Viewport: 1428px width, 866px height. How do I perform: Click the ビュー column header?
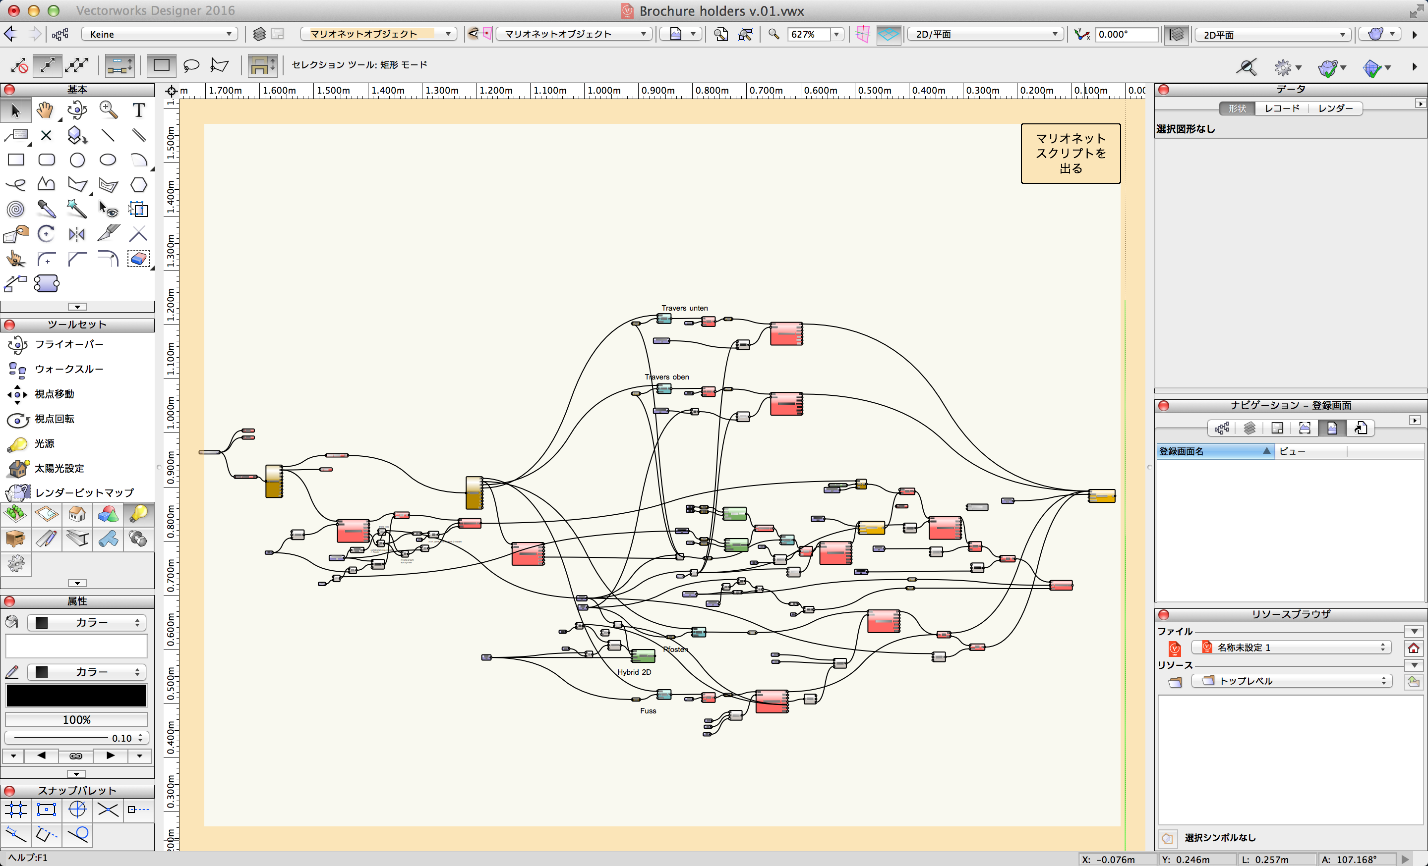point(1311,451)
